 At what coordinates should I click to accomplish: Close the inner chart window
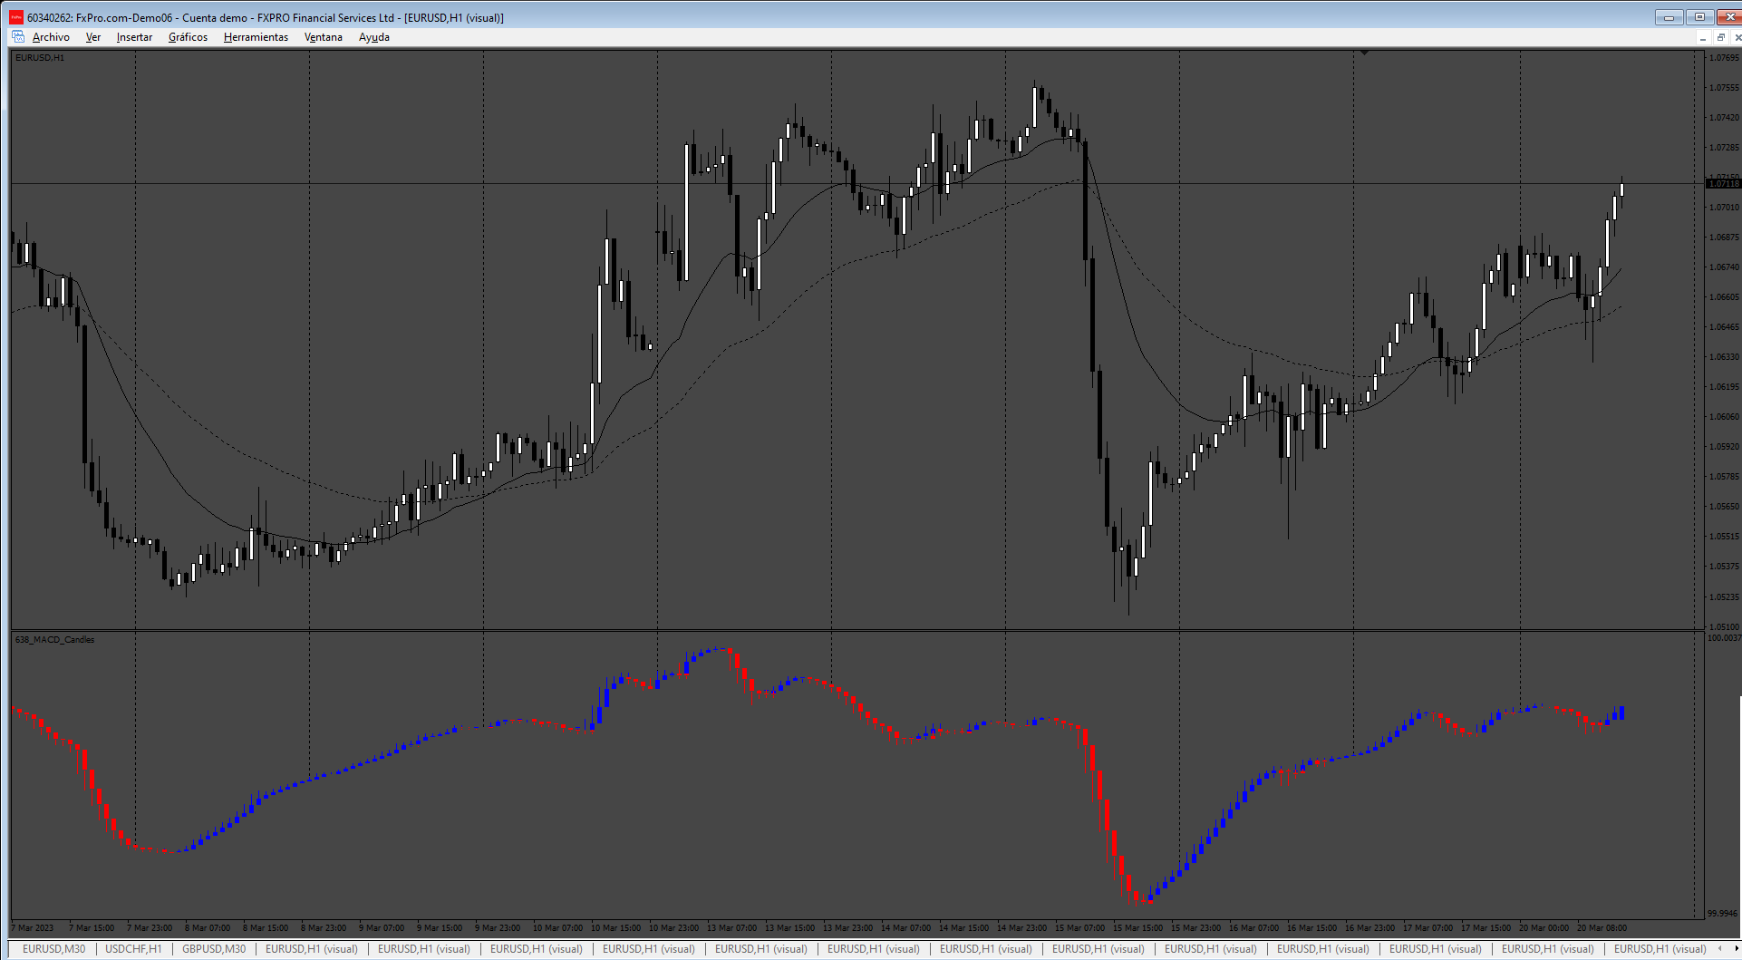(1737, 37)
